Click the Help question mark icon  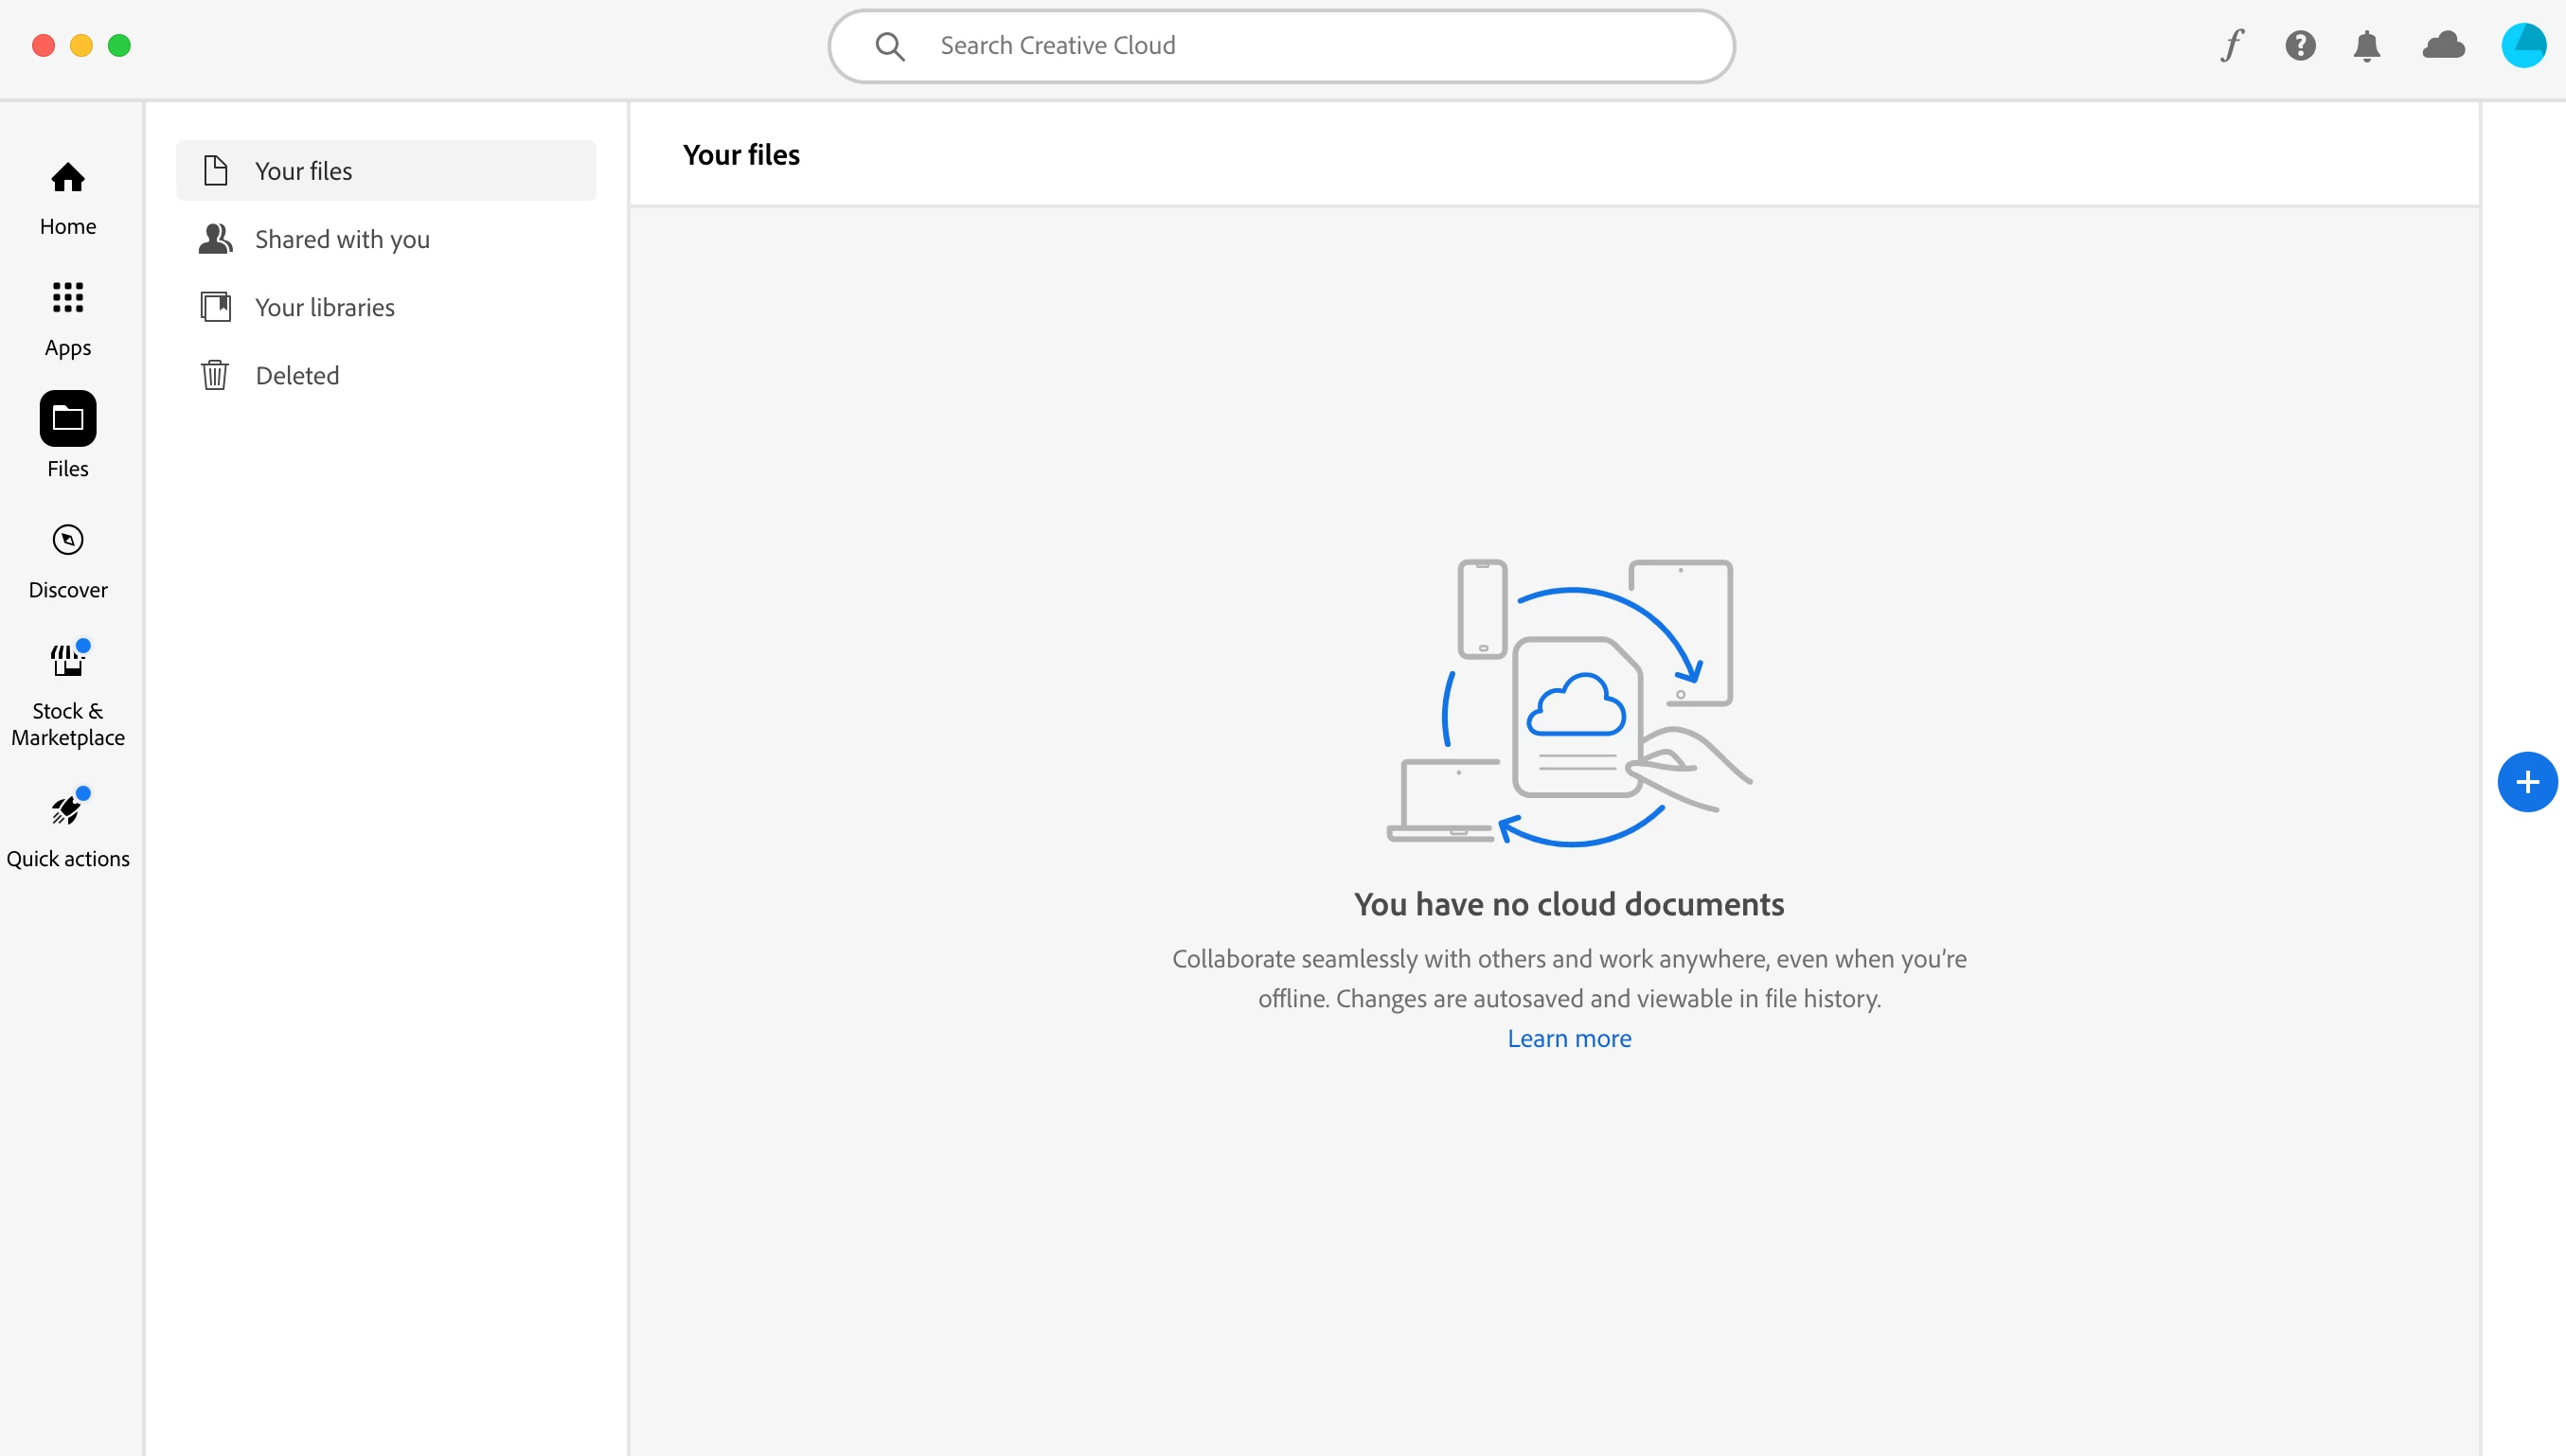pos(2300,46)
